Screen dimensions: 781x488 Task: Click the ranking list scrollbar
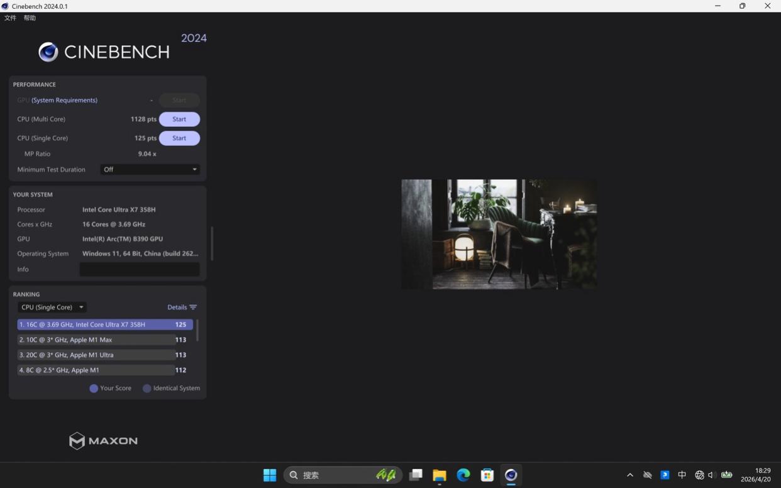click(197, 330)
